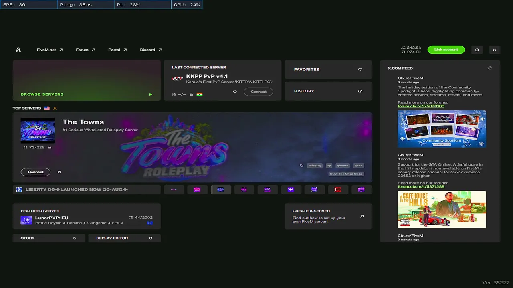This screenshot has height=288, width=513.
Task: Click the DLC: The Chop Shop badge
Action: point(346,174)
